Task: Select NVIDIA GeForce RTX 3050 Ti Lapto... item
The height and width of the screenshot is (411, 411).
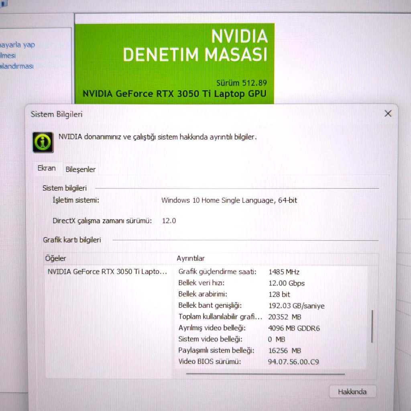Action: tap(107, 272)
